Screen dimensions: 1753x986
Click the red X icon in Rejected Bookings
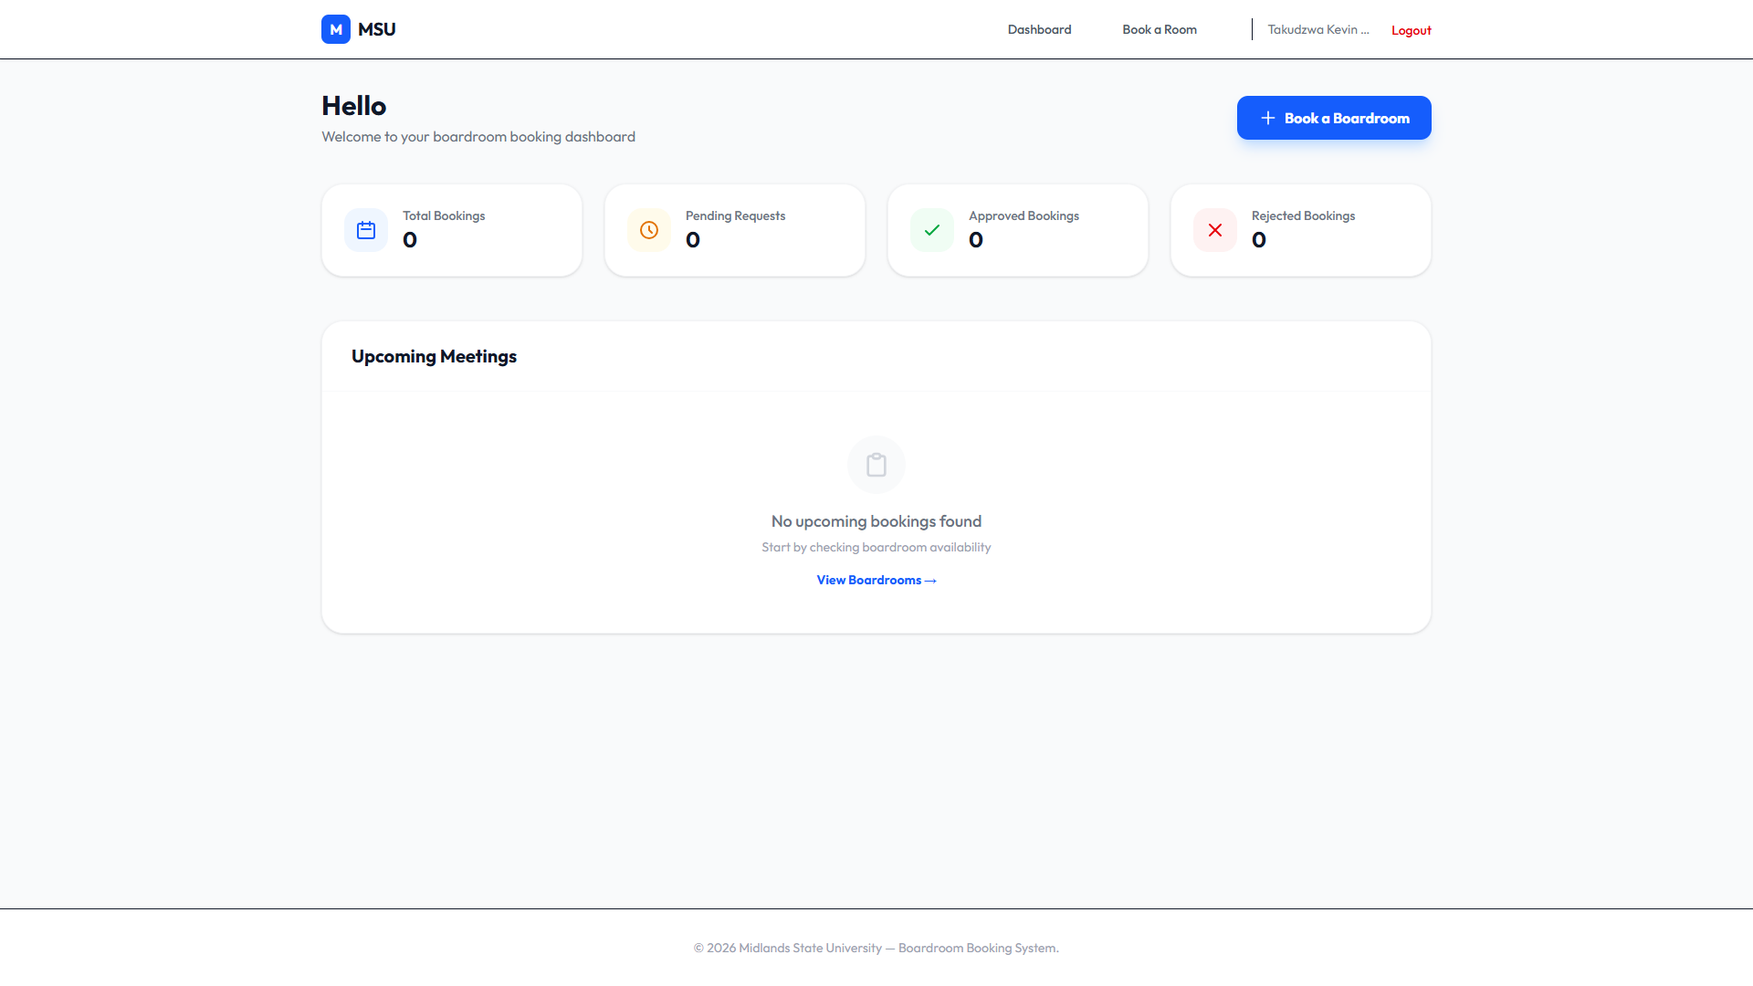1215,230
